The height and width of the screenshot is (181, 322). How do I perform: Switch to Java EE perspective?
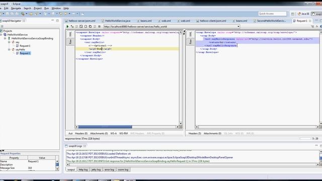click(x=303, y=14)
